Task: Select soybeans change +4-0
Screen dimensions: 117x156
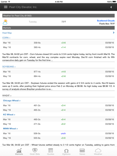Action: pyautogui.click(x=63, y=72)
